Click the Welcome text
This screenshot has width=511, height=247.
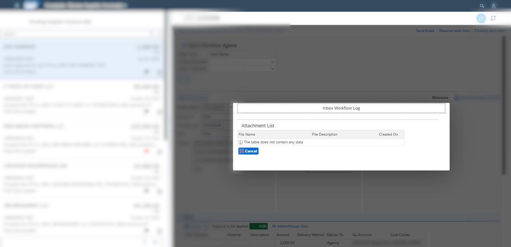tap(440, 98)
